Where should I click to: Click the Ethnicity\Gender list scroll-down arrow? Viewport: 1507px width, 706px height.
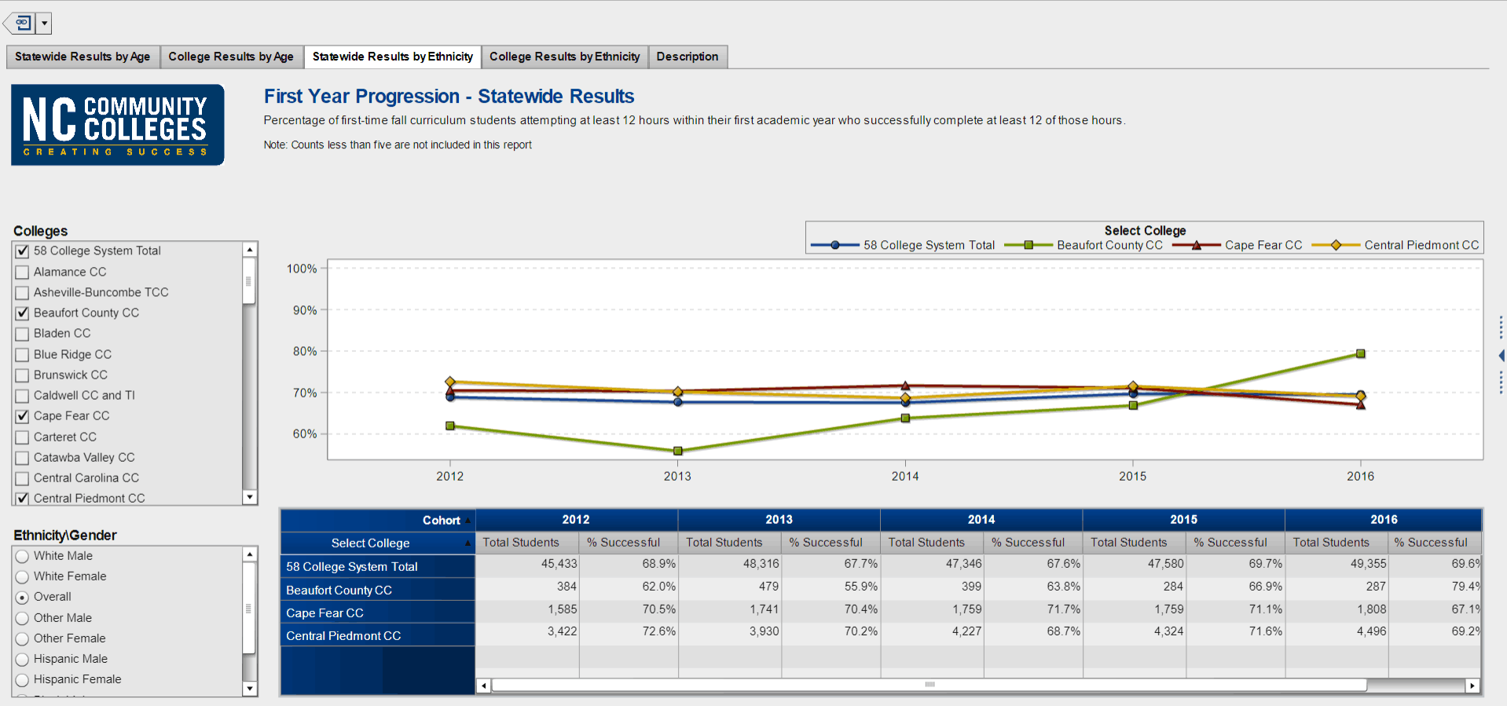250,689
